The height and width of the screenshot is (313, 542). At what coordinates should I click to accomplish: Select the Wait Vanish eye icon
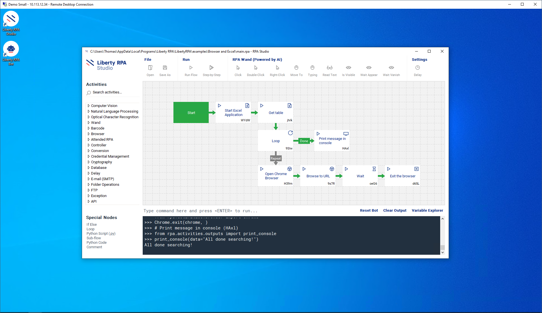click(391, 68)
